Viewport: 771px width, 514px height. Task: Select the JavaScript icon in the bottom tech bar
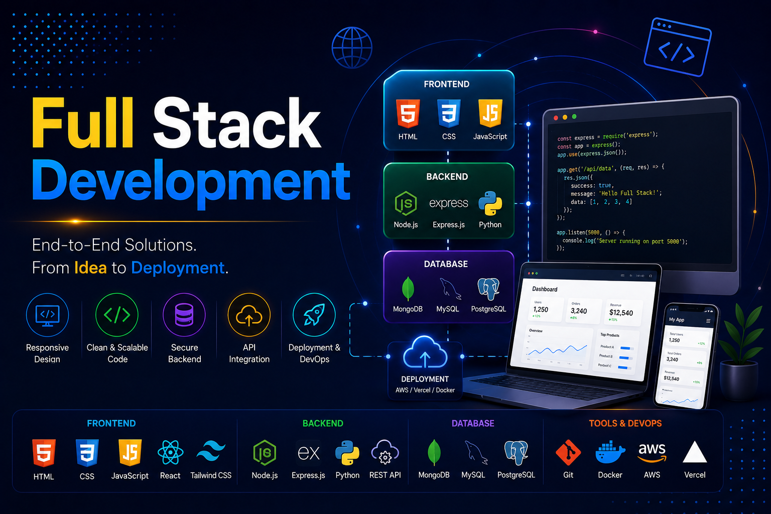[130, 453]
